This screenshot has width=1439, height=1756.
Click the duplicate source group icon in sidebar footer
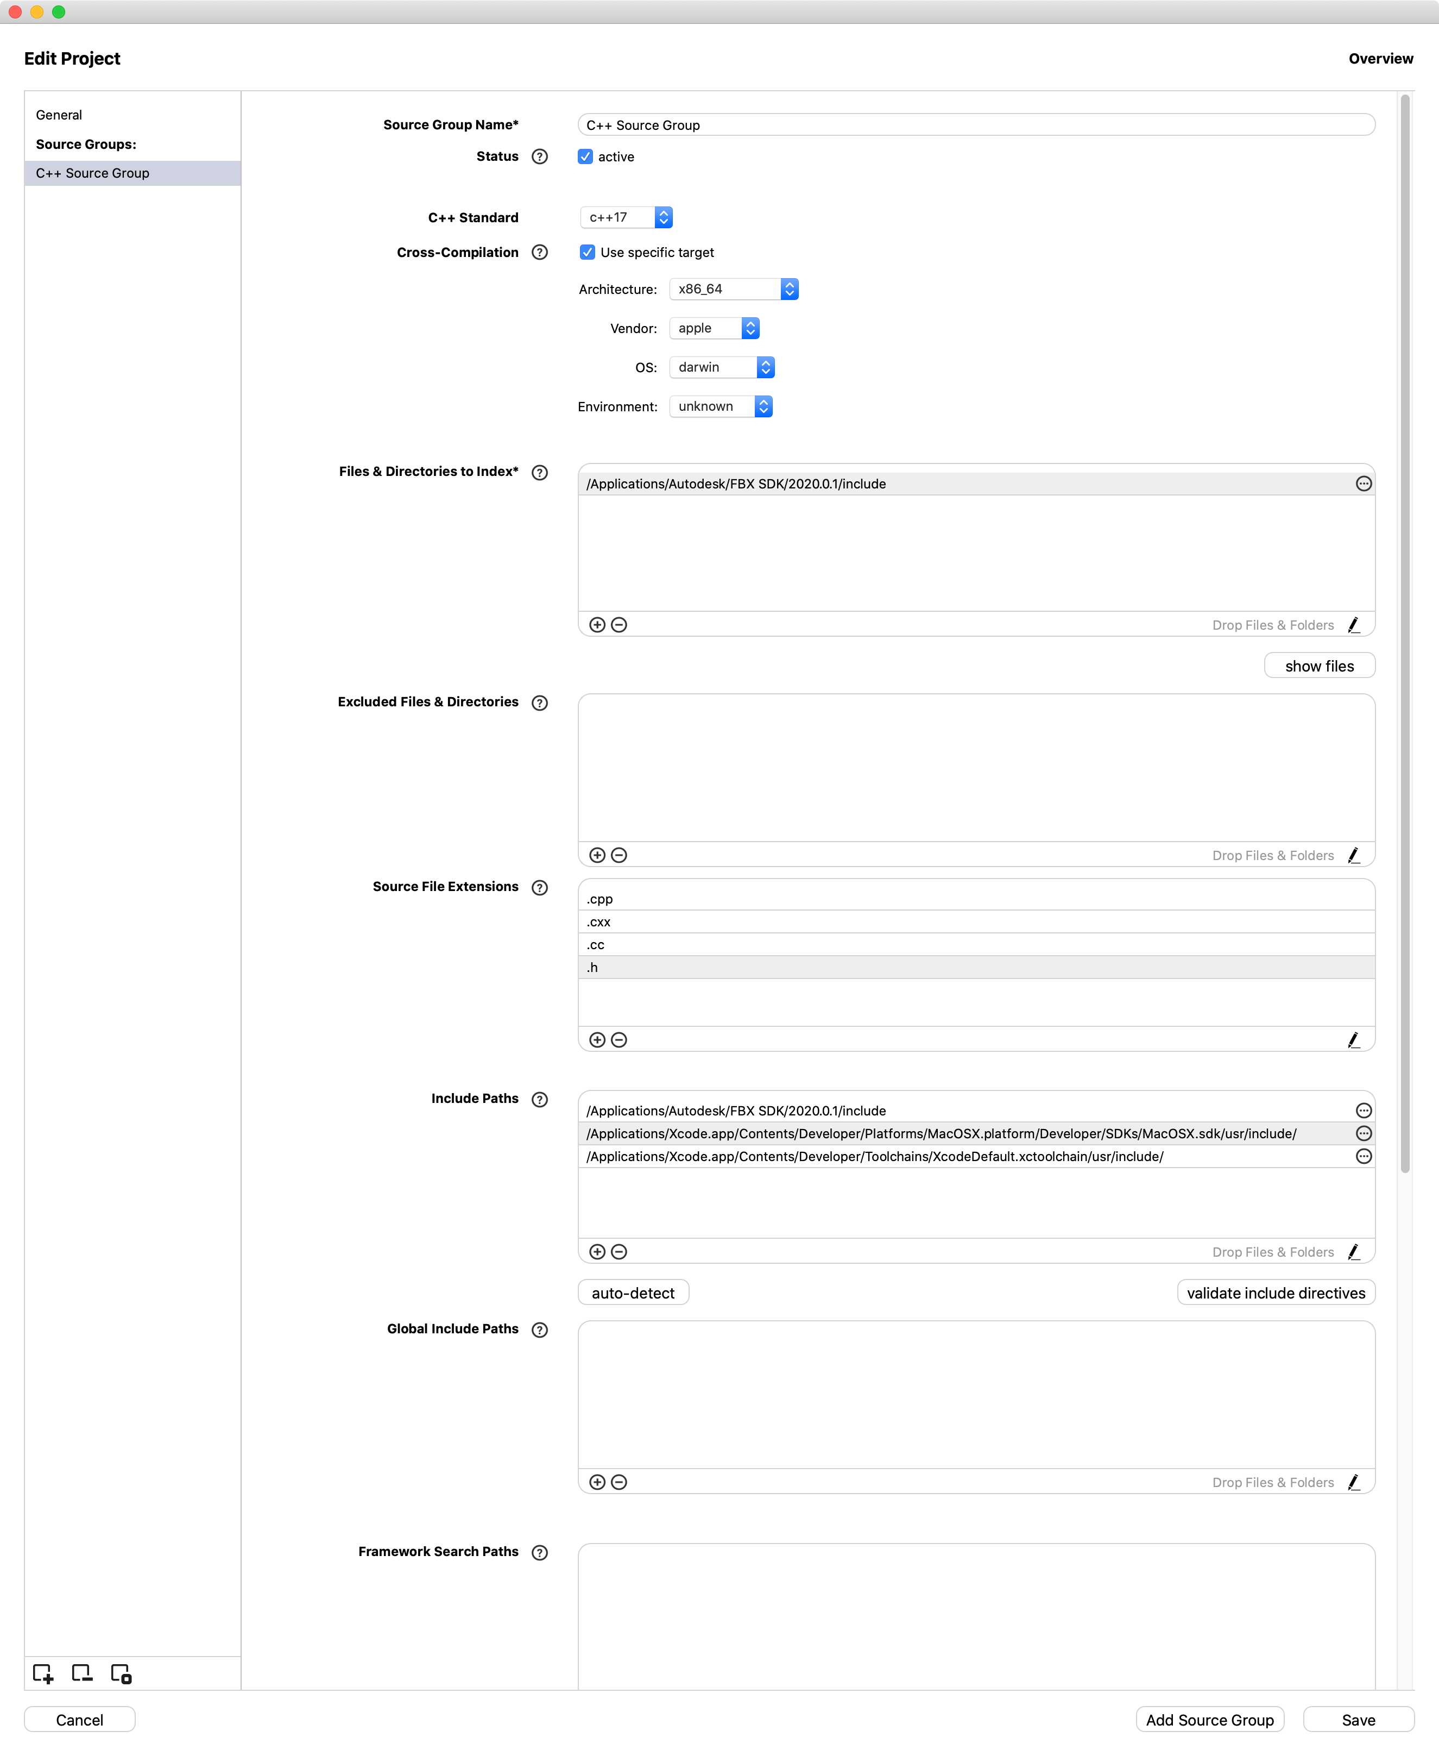121,1674
